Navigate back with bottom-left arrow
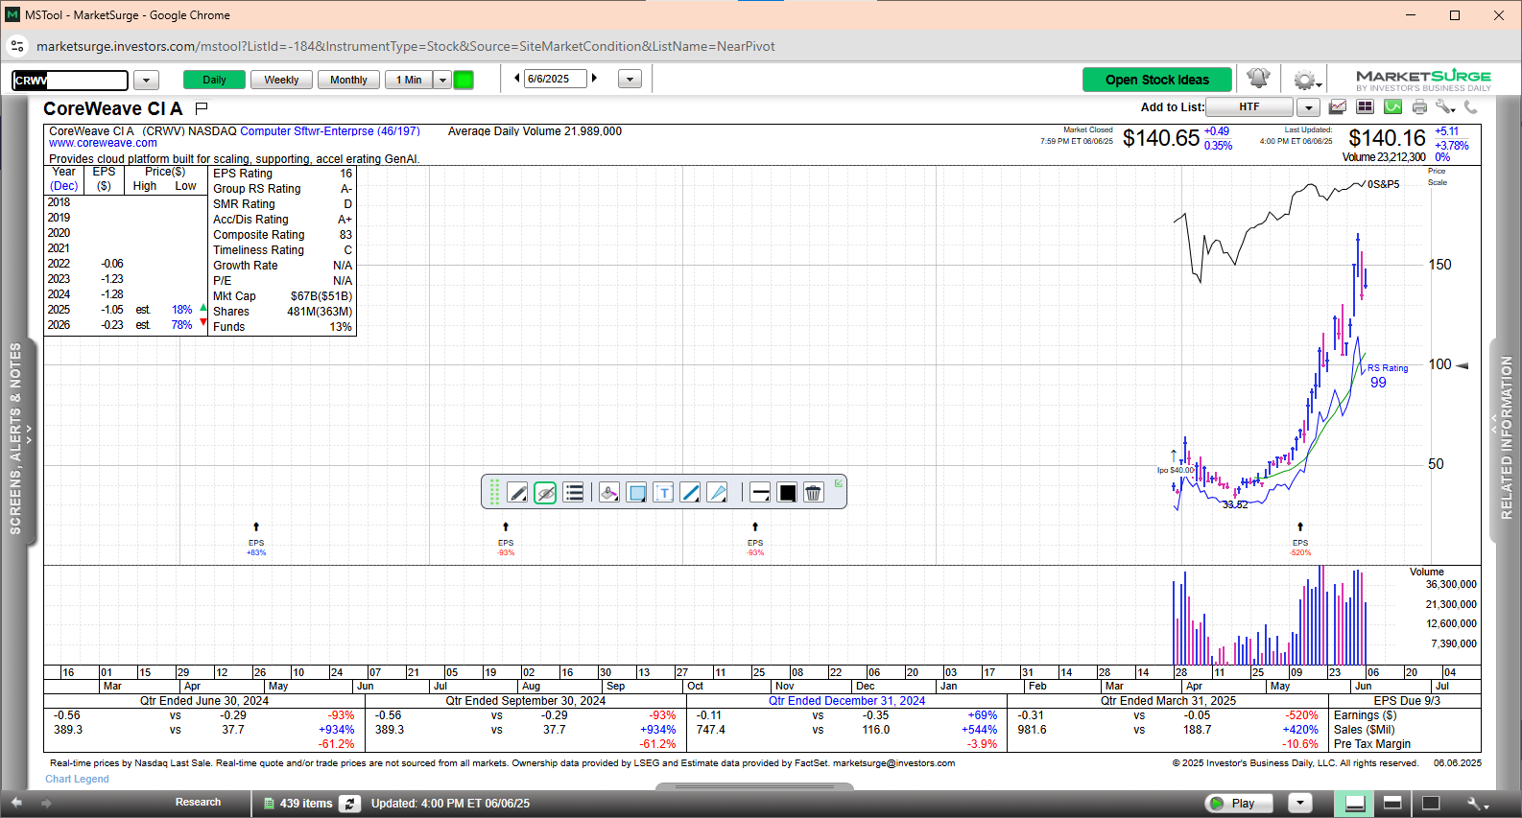 click(16, 803)
